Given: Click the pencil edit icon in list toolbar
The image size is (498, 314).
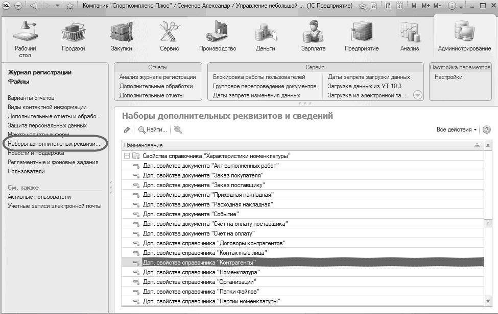Looking at the screenshot, I should (x=127, y=129).
